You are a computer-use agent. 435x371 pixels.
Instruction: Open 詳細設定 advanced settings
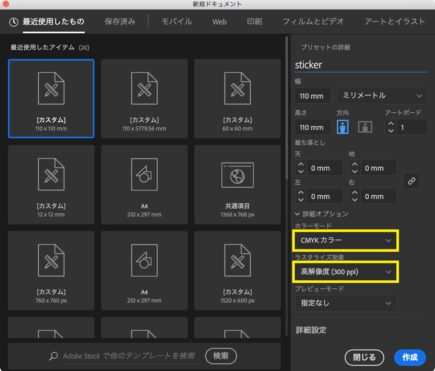(311, 330)
